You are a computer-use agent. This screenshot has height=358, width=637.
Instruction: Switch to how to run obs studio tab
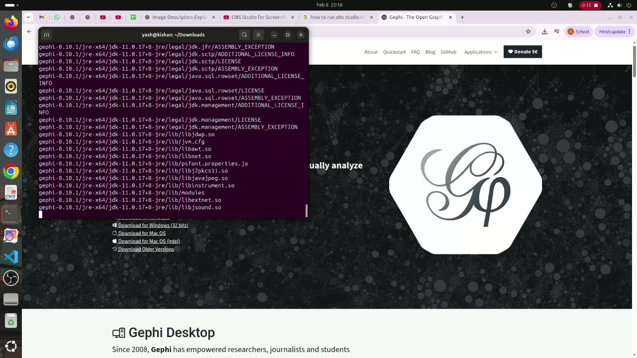click(337, 17)
